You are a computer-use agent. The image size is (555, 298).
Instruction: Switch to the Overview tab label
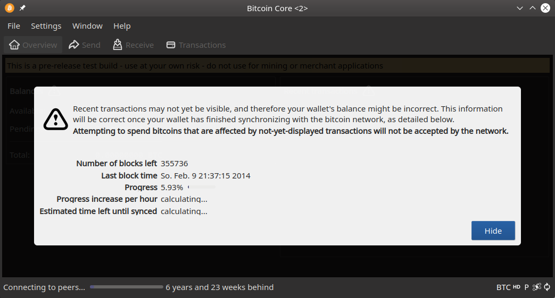click(x=39, y=45)
